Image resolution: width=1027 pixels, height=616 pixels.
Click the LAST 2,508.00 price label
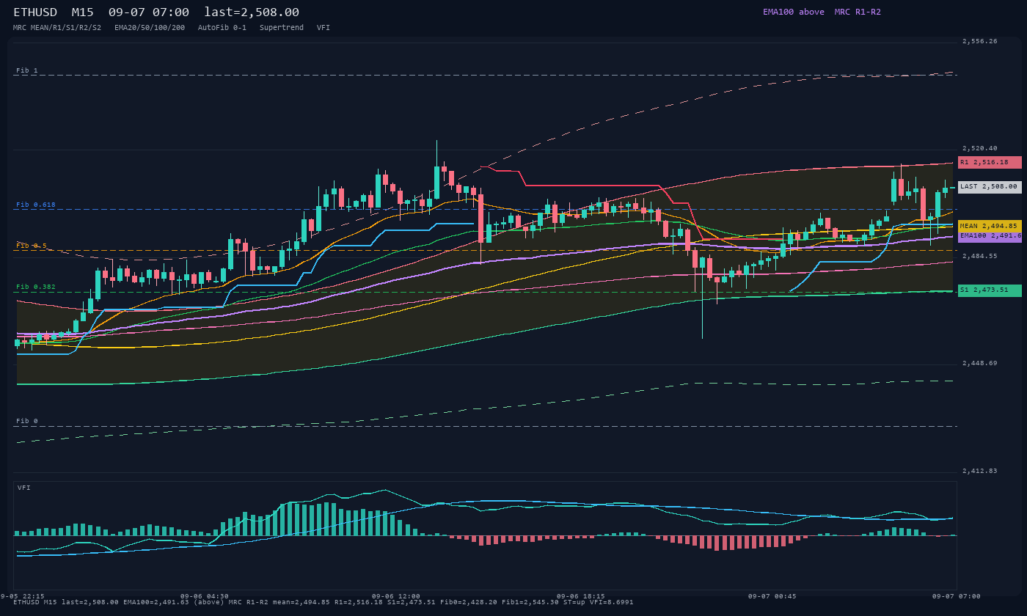[x=990, y=187]
